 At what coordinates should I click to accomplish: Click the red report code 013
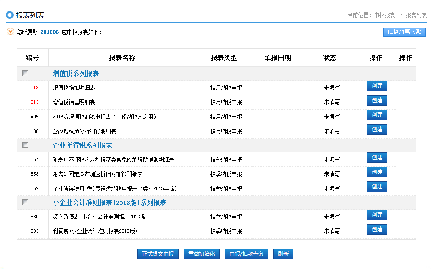coord(35,102)
